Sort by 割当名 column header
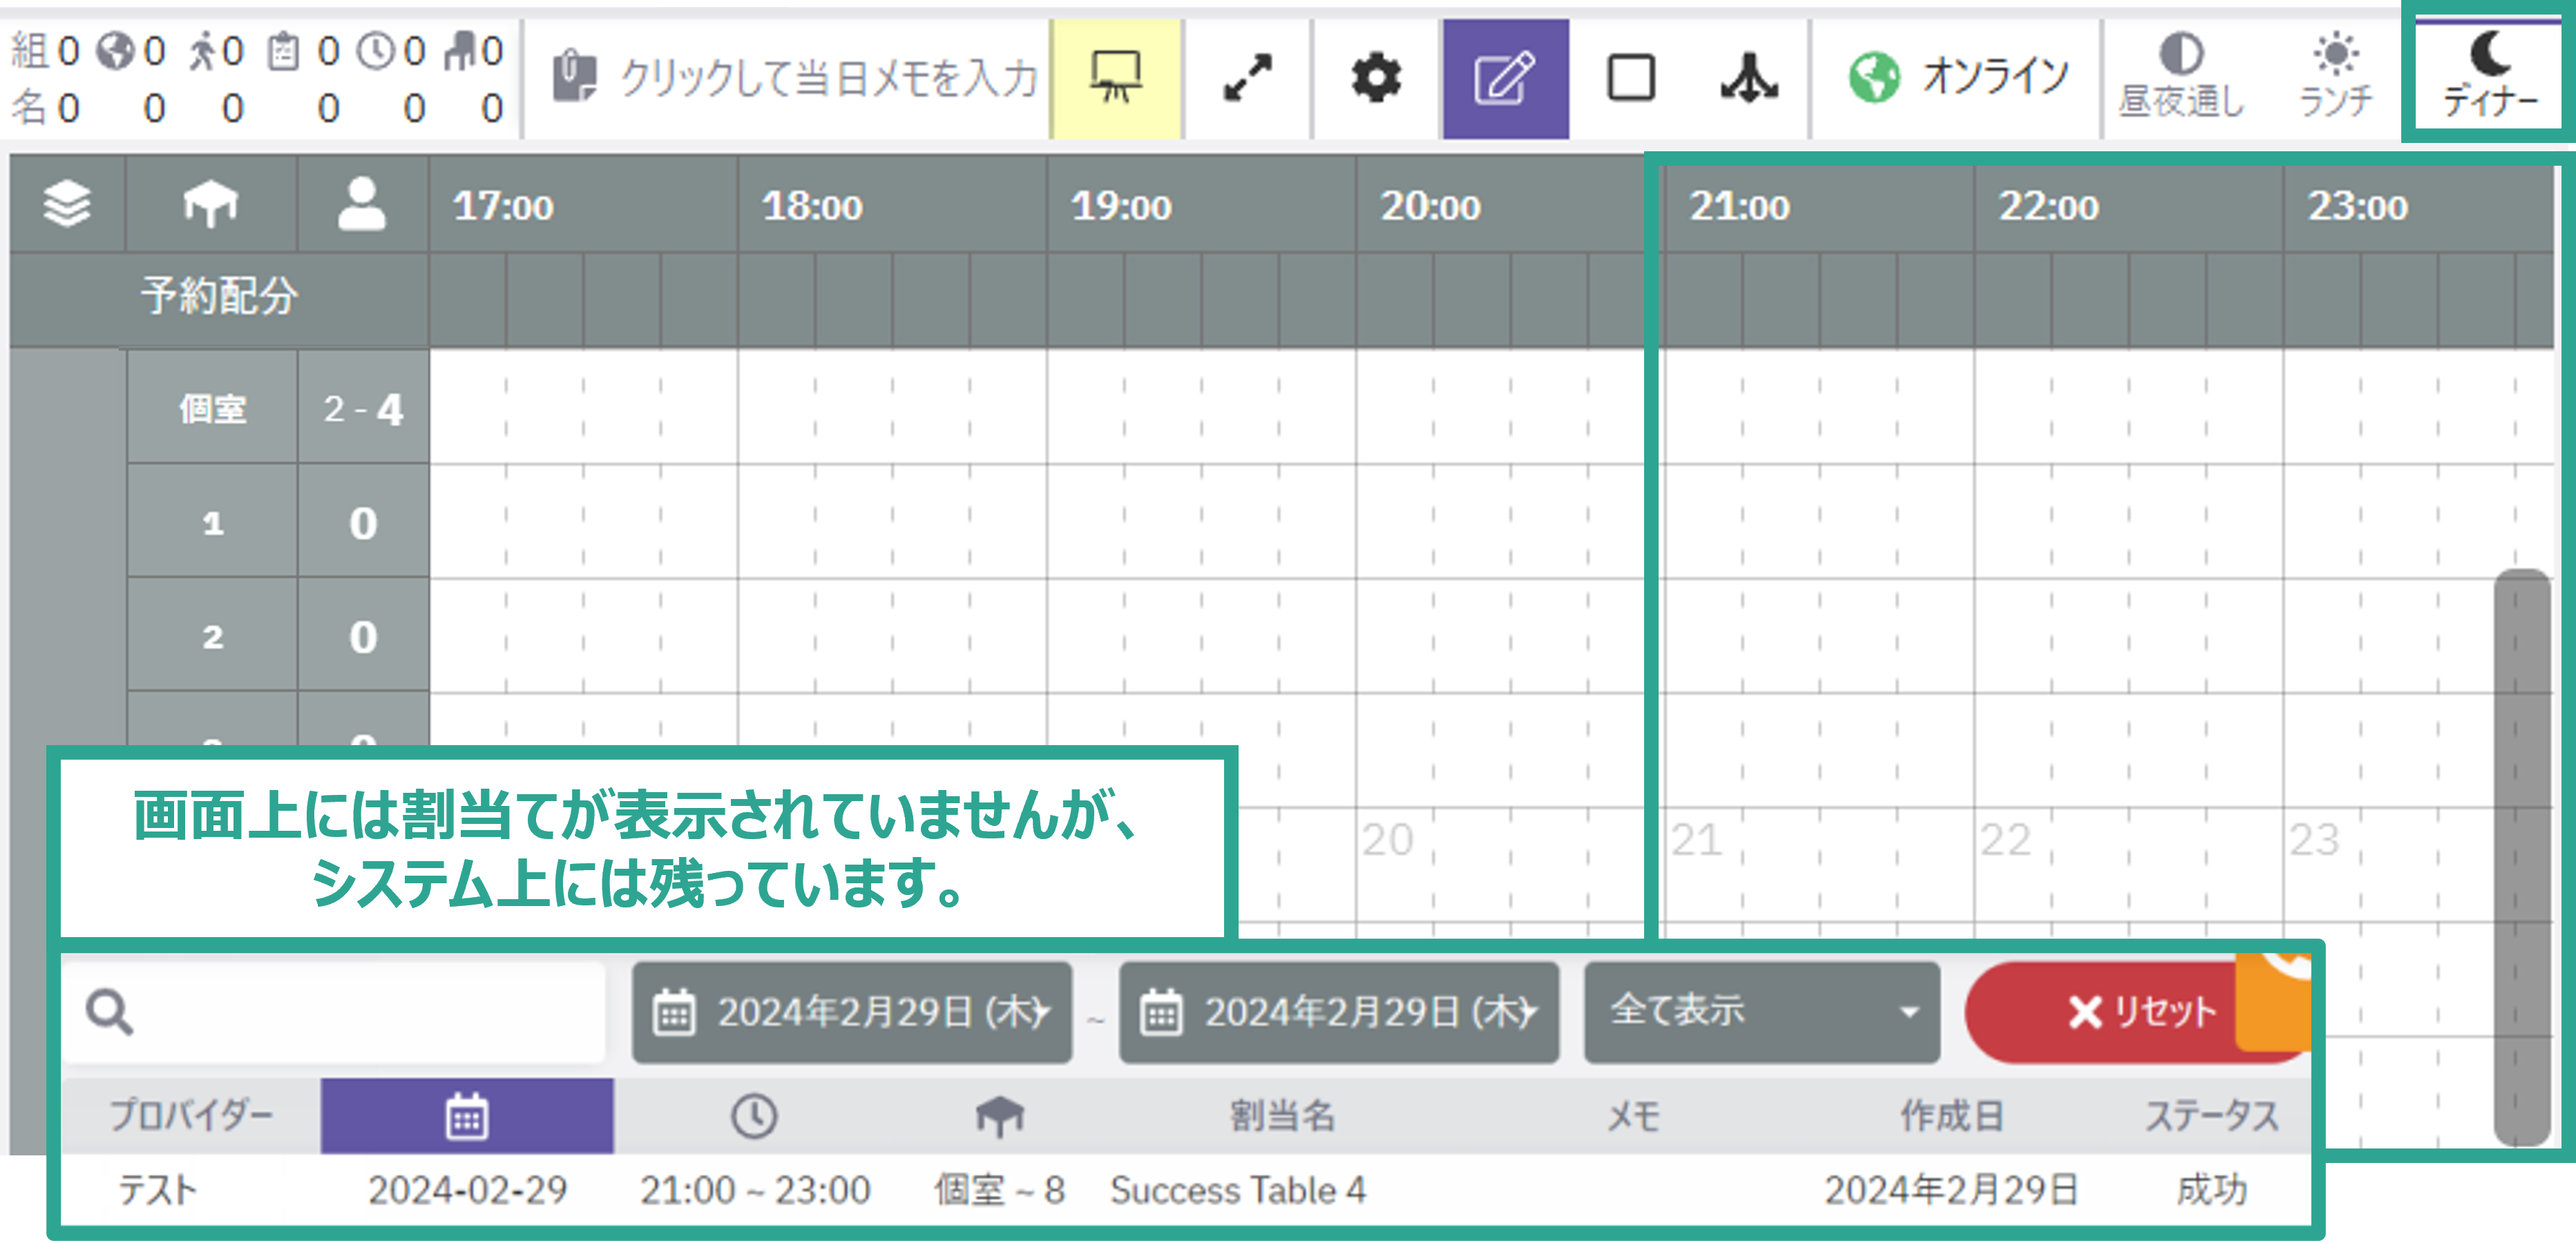Screen dimensions: 2576x1241 click(1282, 1115)
